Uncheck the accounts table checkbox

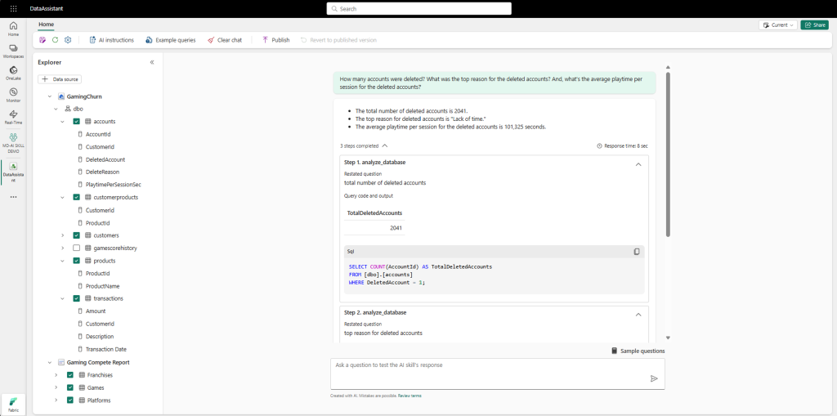click(76, 121)
